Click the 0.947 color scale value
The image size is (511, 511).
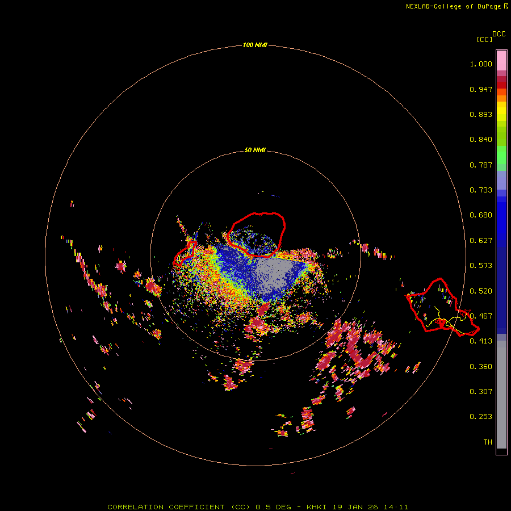tap(481, 89)
